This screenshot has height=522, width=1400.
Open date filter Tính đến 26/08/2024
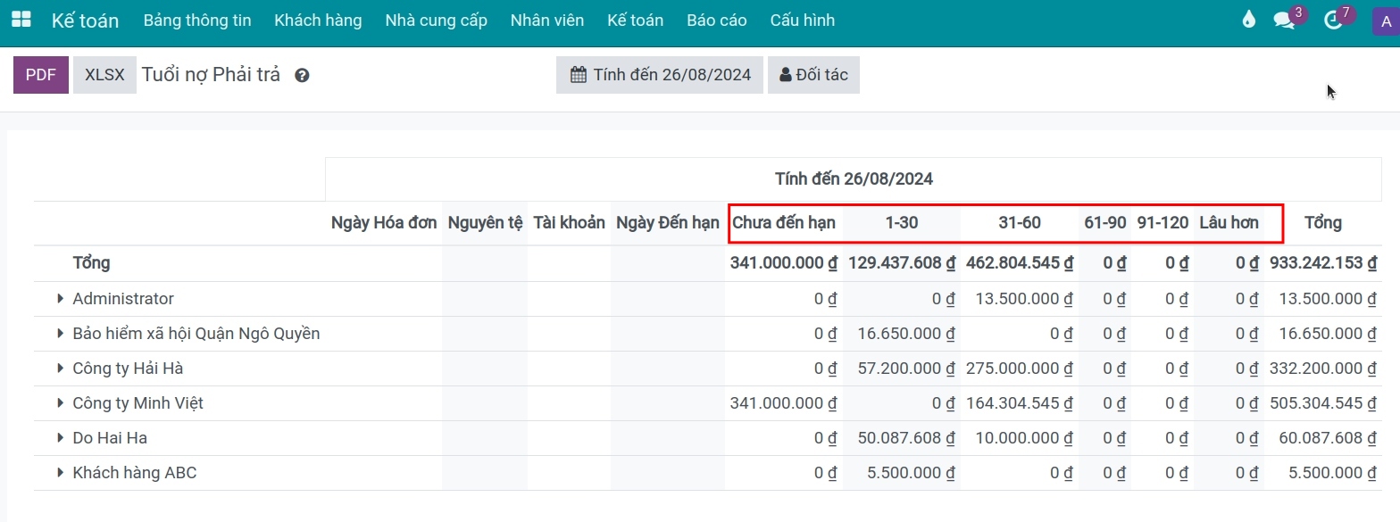coord(660,75)
